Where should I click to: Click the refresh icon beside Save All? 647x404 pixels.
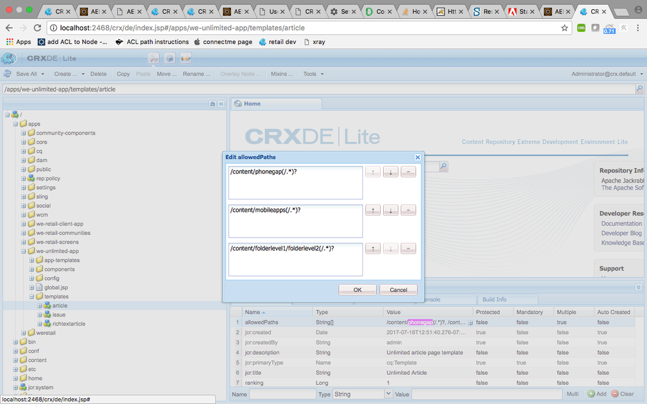pos(8,74)
